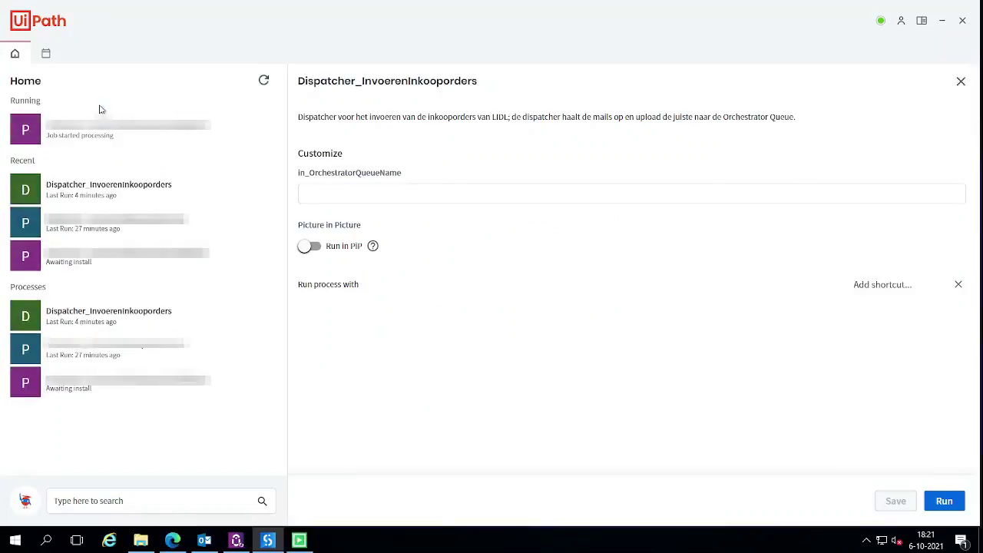The height and width of the screenshot is (553, 983).
Task: Click the Add shortcut... field
Action: click(x=882, y=284)
